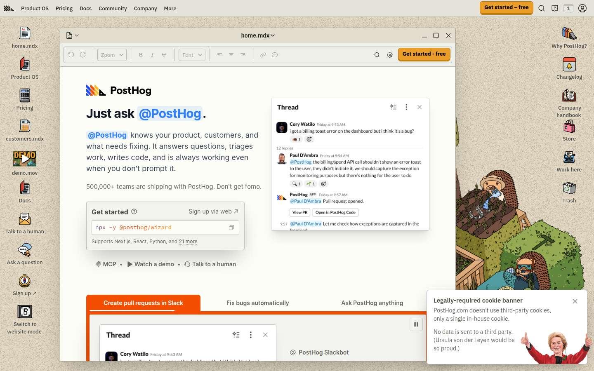Toggle strikethrough formatting
The width and height of the screenshot is (594, 371).
click(x=164, y=55)
